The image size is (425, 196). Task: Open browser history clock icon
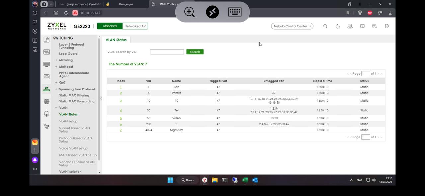click(35, 13)
